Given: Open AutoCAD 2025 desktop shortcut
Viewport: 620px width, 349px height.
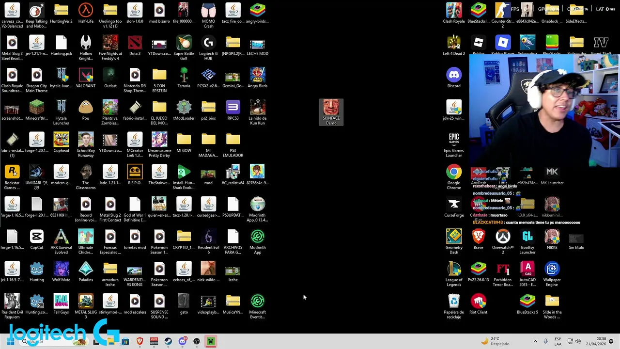Looking at the screenshot, I should tap(527, 275).
